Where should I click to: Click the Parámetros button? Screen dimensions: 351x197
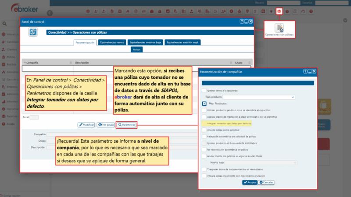pos(127,125)
